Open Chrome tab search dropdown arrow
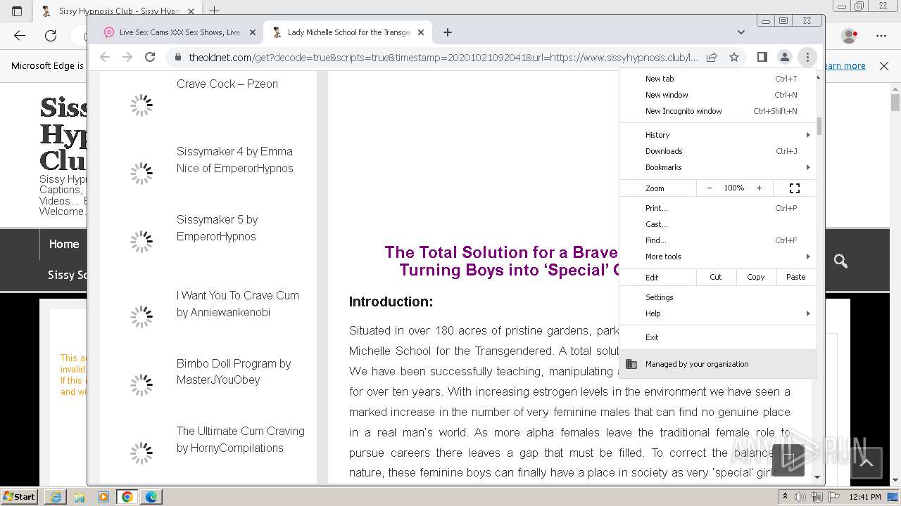The height and width of the screenshot is (506, 901). (741, 32)
